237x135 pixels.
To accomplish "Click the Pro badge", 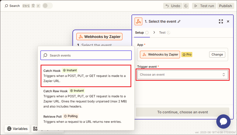I will [x=187, y=55].
